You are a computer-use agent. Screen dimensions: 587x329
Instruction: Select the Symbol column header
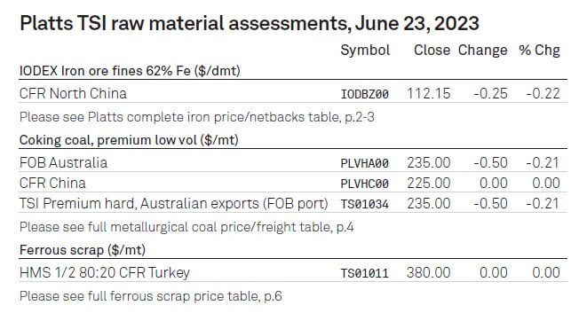point(365,50)
